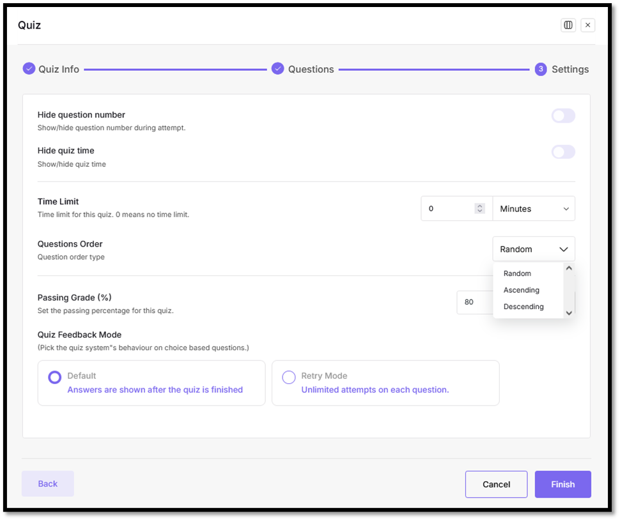Select the Retry Mode radio button
Viewport: 620px width, 520px height.
pos(289,377)
